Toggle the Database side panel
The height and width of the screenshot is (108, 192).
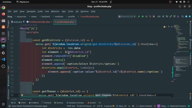pos(190,44)
